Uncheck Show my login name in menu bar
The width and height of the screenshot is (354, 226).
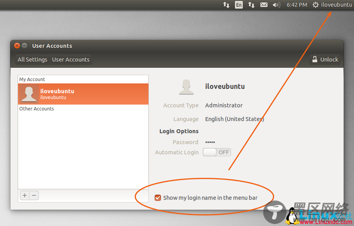tap(158, 198)
